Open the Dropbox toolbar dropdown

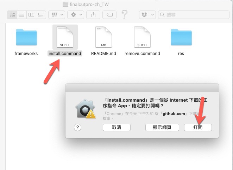(147, 15)
